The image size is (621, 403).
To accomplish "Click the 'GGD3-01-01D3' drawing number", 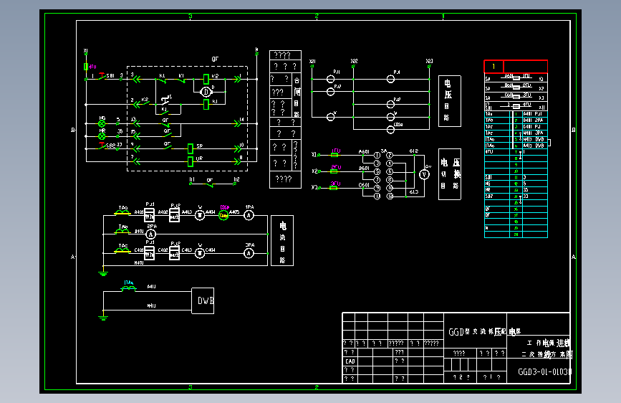I will pos(544,371).
